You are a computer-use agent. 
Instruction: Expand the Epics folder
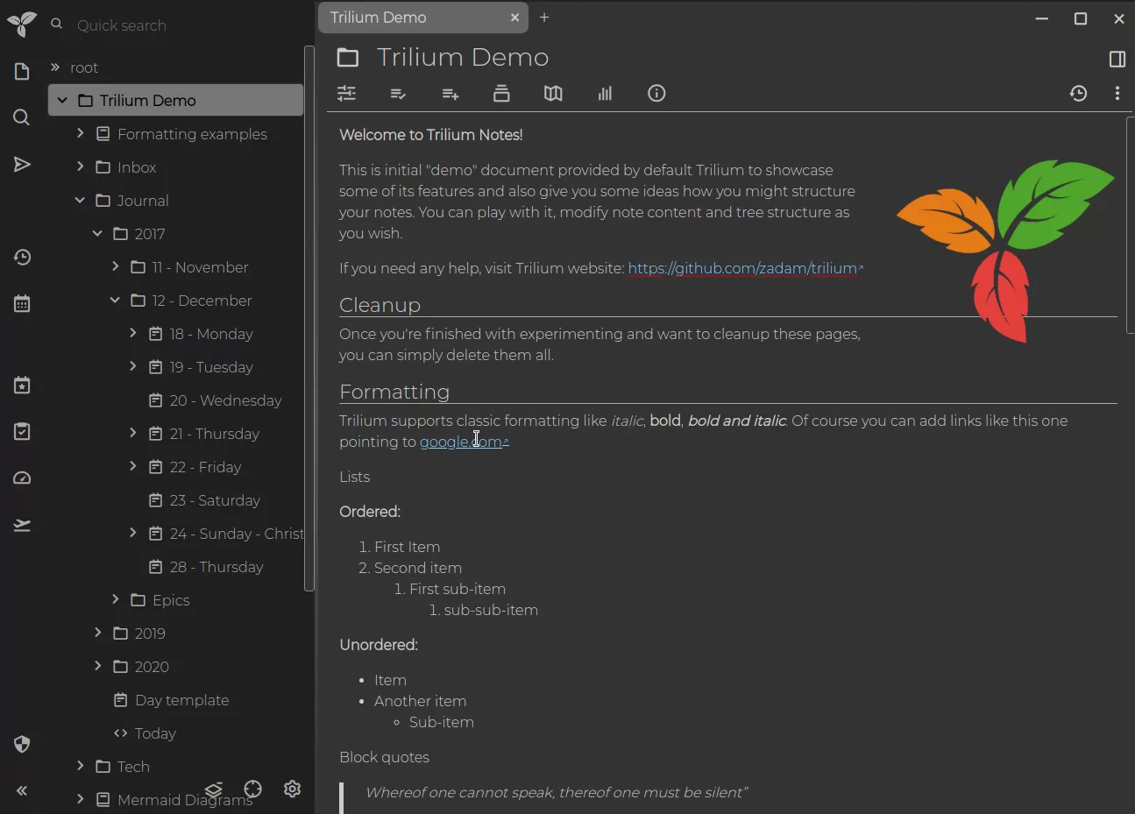[114, 600]
